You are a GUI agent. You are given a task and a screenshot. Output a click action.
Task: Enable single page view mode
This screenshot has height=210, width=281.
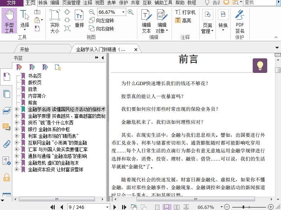point(157,207)
